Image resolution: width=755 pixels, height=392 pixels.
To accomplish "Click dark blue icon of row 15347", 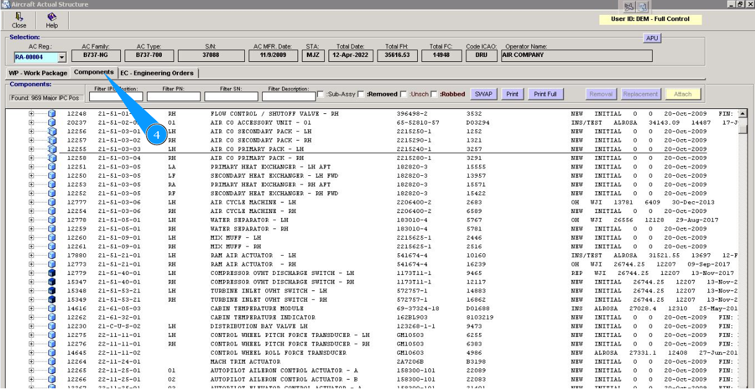I will point(52,282).
